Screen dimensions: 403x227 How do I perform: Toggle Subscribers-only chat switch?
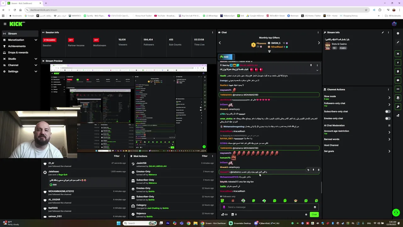pos(388,111)
